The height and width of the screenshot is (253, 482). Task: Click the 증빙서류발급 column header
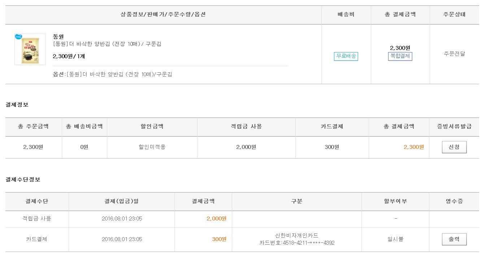(454, 126)
